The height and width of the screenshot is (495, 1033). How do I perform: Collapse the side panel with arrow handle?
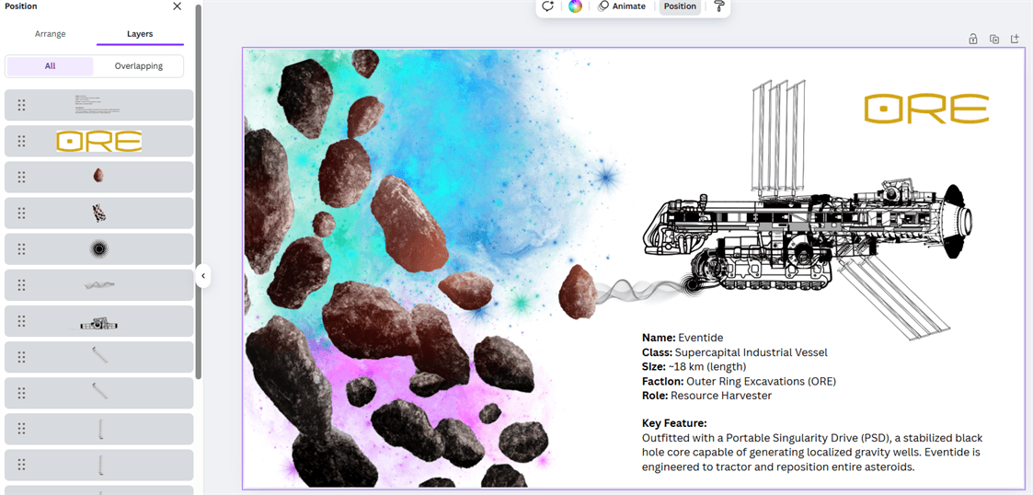(203, 275)
